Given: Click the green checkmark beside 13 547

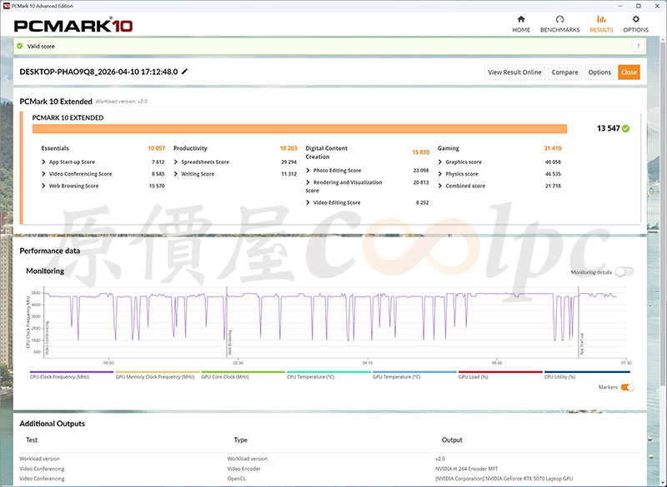Looking at the screenshot, I should [x=625, y=128].
